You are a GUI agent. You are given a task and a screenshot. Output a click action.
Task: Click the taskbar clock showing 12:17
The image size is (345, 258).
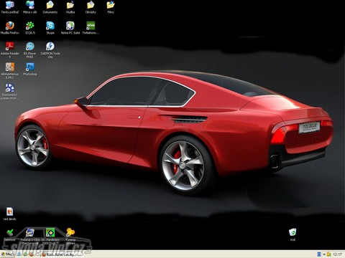point(337,254)
